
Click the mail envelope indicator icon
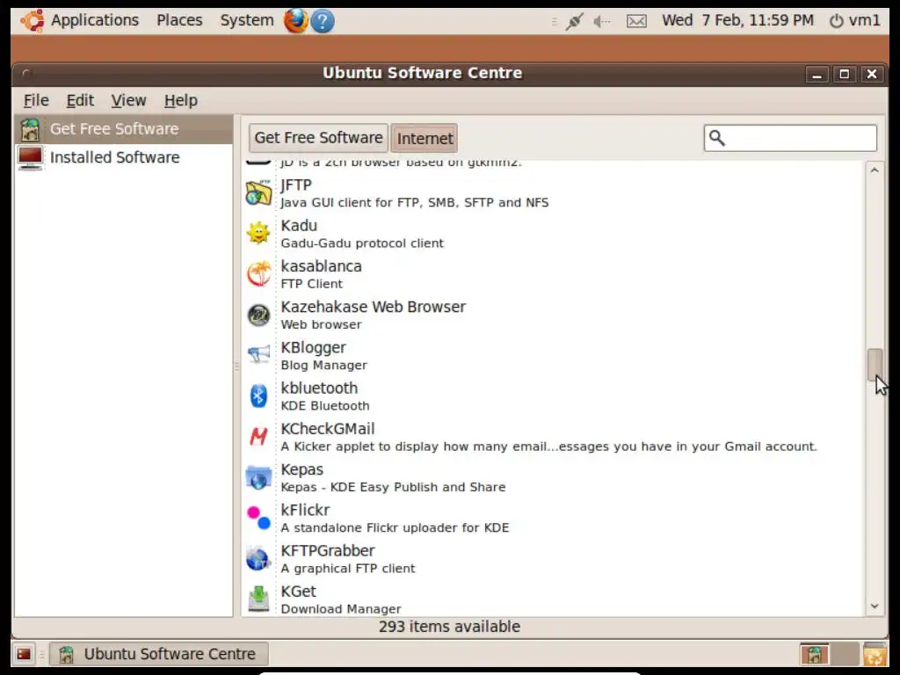point(636,22)
